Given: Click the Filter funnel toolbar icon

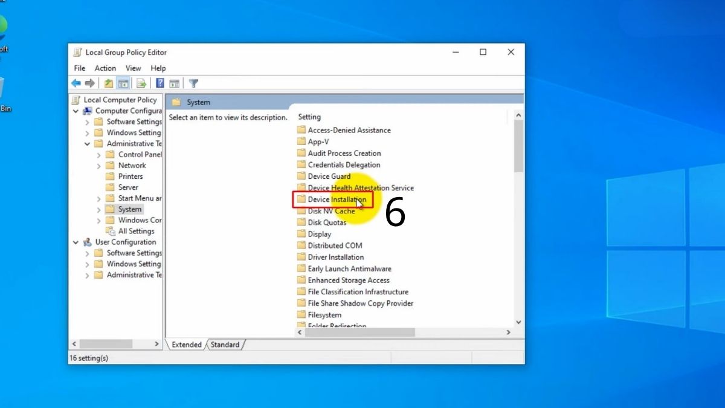Looking at the screenshot, I should click(x=193, y=83).
